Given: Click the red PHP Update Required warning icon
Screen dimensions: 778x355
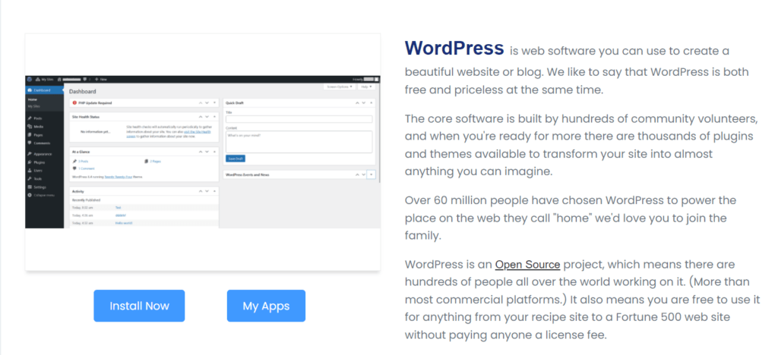Looking at the screenshot, I should pyautogui.click(x=74, y=103).
